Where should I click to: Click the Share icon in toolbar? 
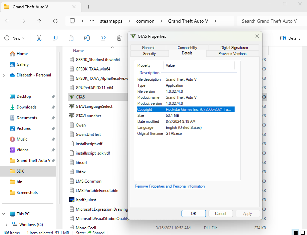103,38
